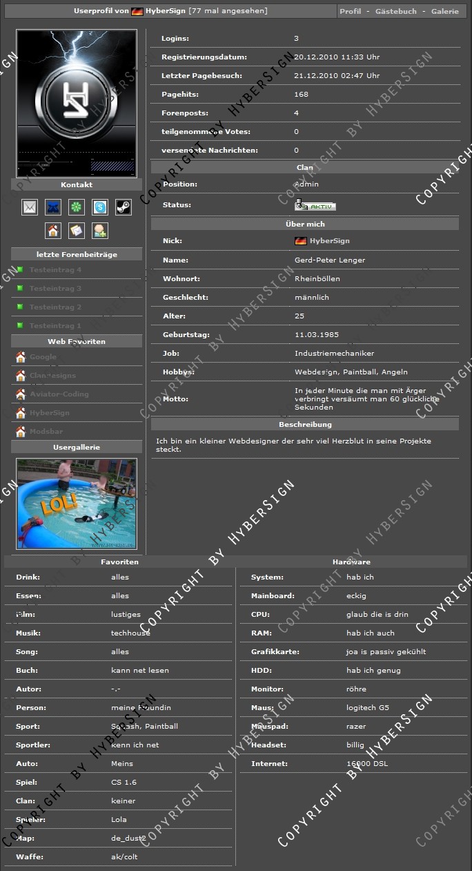
Task: Add user as buddy icon
Action: tap(100, 230)
